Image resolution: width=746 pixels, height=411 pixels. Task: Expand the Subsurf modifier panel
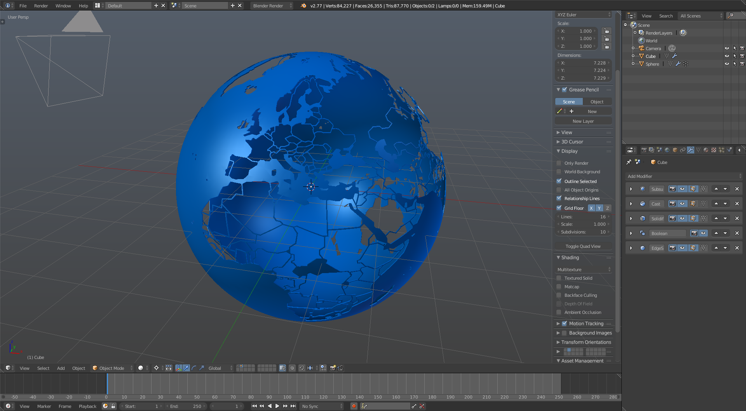(631, 189)
